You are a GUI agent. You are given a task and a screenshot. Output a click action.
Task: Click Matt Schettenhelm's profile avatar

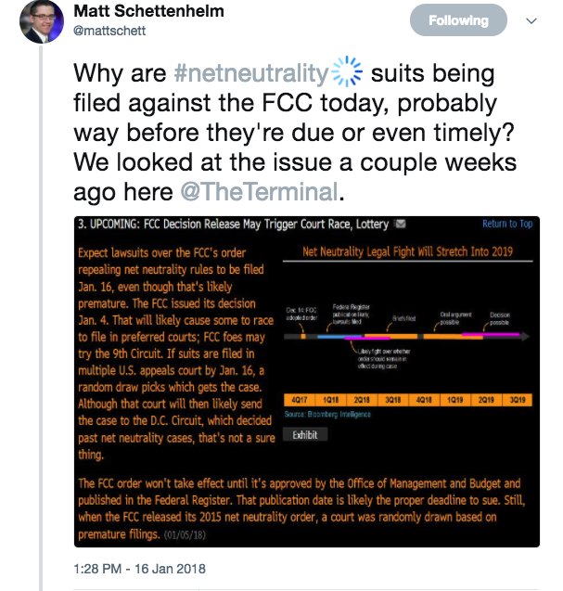(x=42, y=21)
